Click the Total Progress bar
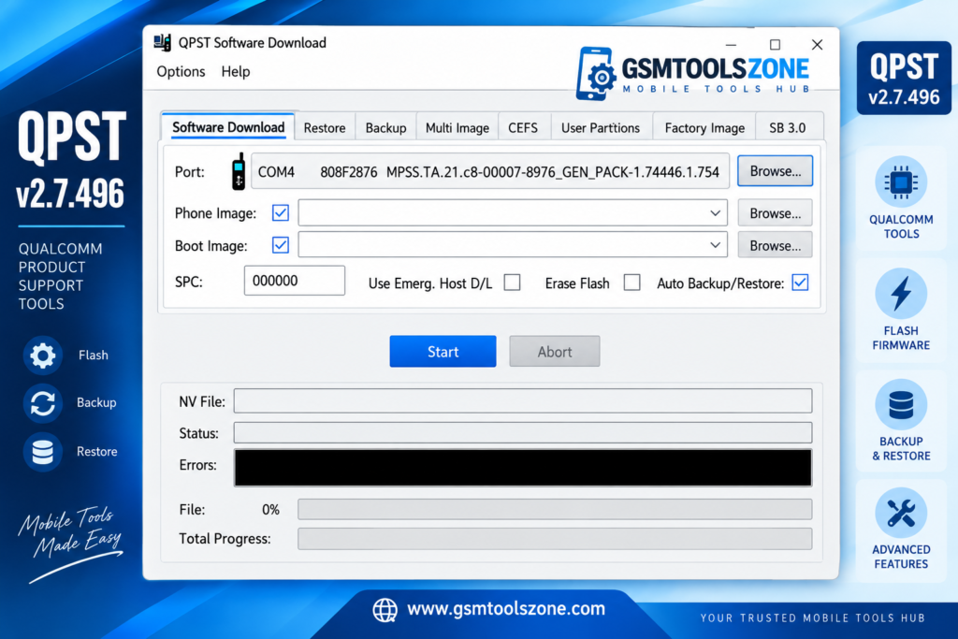 pos(555,538)
